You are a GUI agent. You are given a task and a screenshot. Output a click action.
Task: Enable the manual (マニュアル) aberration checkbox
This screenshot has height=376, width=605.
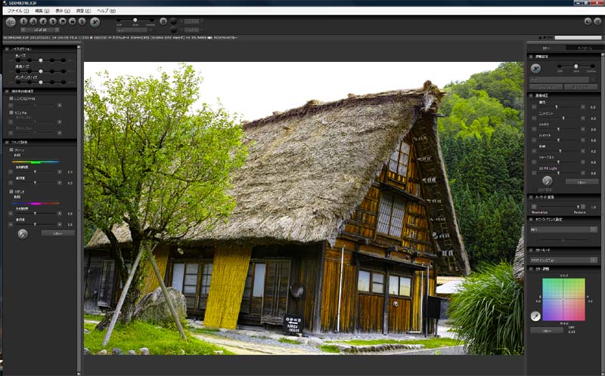(x=11, y=112)
